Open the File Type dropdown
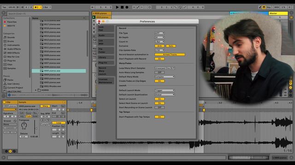The width and height of the screenshot is (295, 165). pos(159,33)
